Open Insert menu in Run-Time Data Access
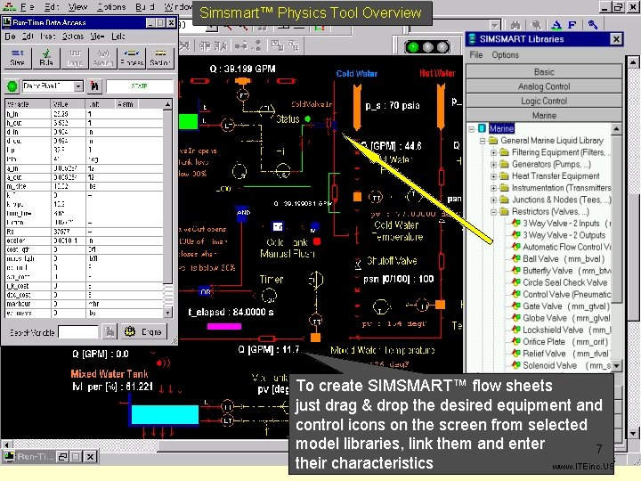 [x=48, y=37]
